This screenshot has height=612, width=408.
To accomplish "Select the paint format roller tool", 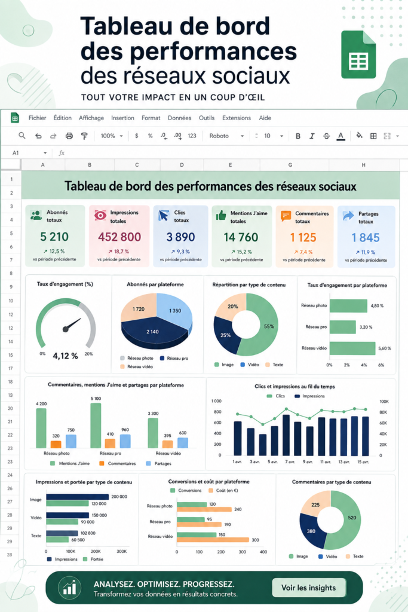I will point(84,136).
